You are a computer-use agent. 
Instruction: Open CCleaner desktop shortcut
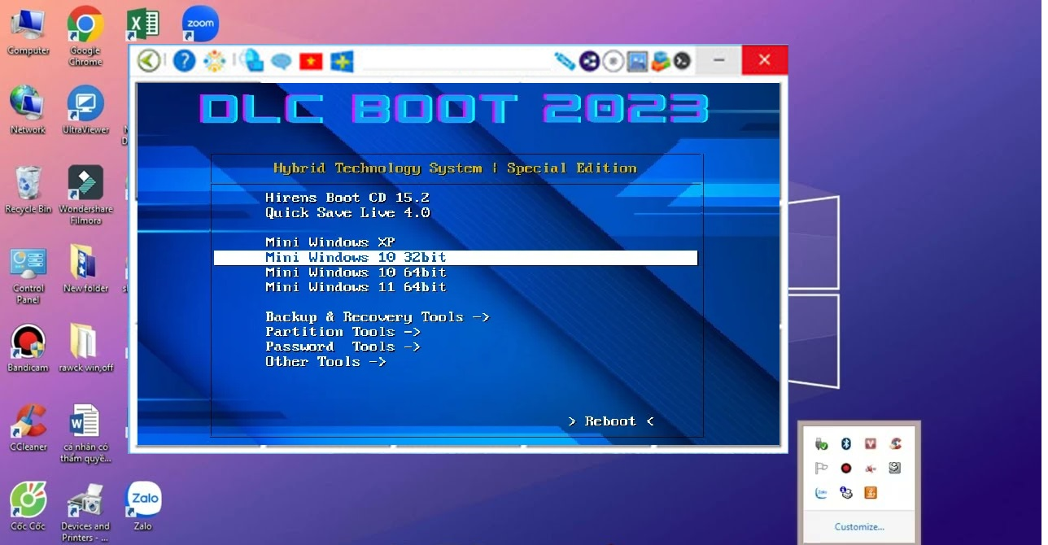(28, 427)
